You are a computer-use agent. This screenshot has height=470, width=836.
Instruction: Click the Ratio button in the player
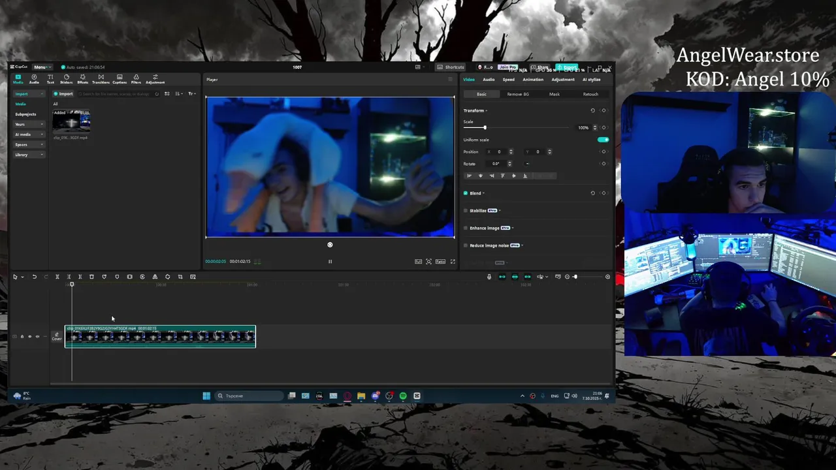pos(441,261)
